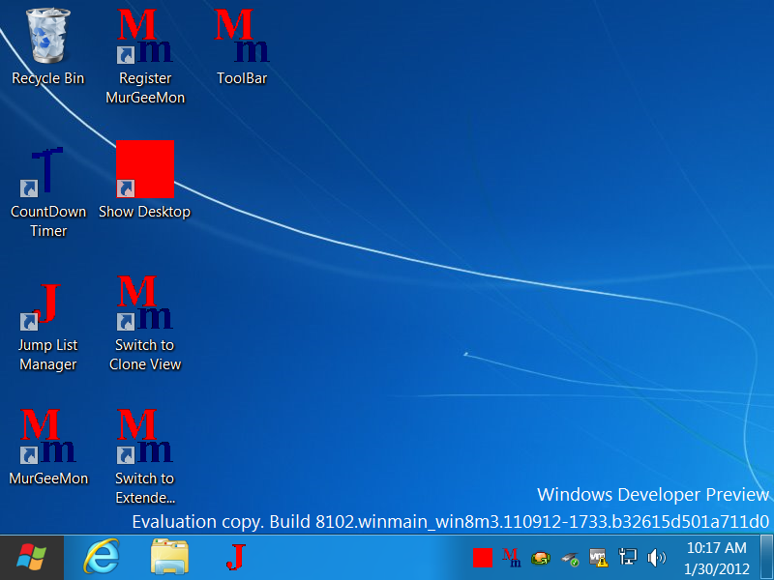774x580 pixels.
Task: Open the volume speaker tray icon
Action: pos(657,558)
